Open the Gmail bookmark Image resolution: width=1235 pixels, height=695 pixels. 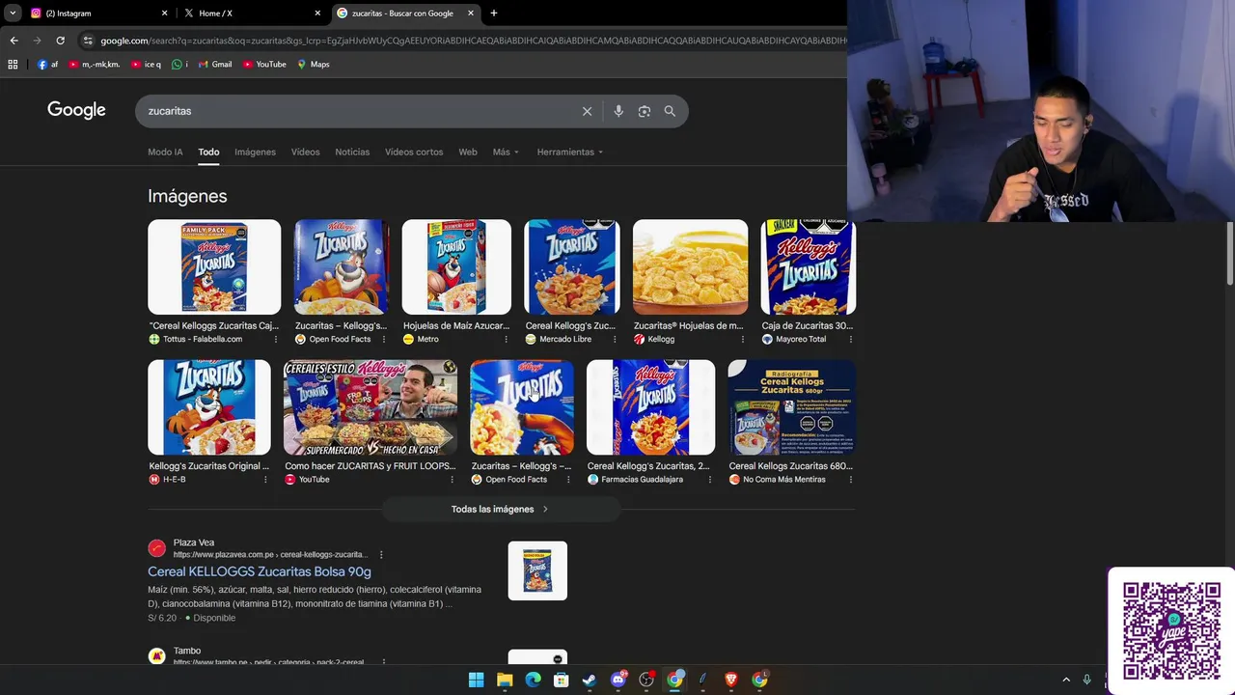click(214, 65)
